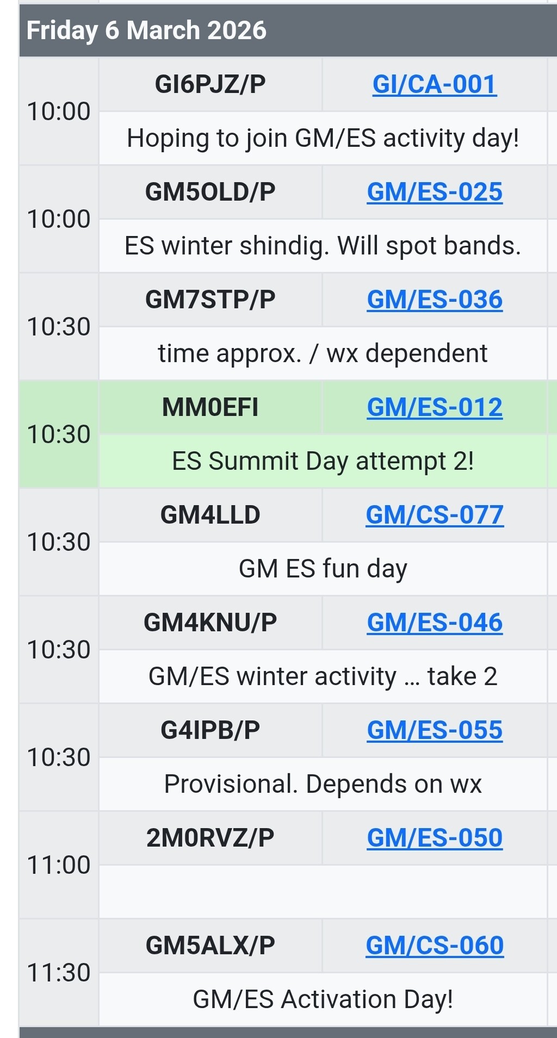
Task: Click the Friday 6 March 2026 header
Action: [146, 30]
